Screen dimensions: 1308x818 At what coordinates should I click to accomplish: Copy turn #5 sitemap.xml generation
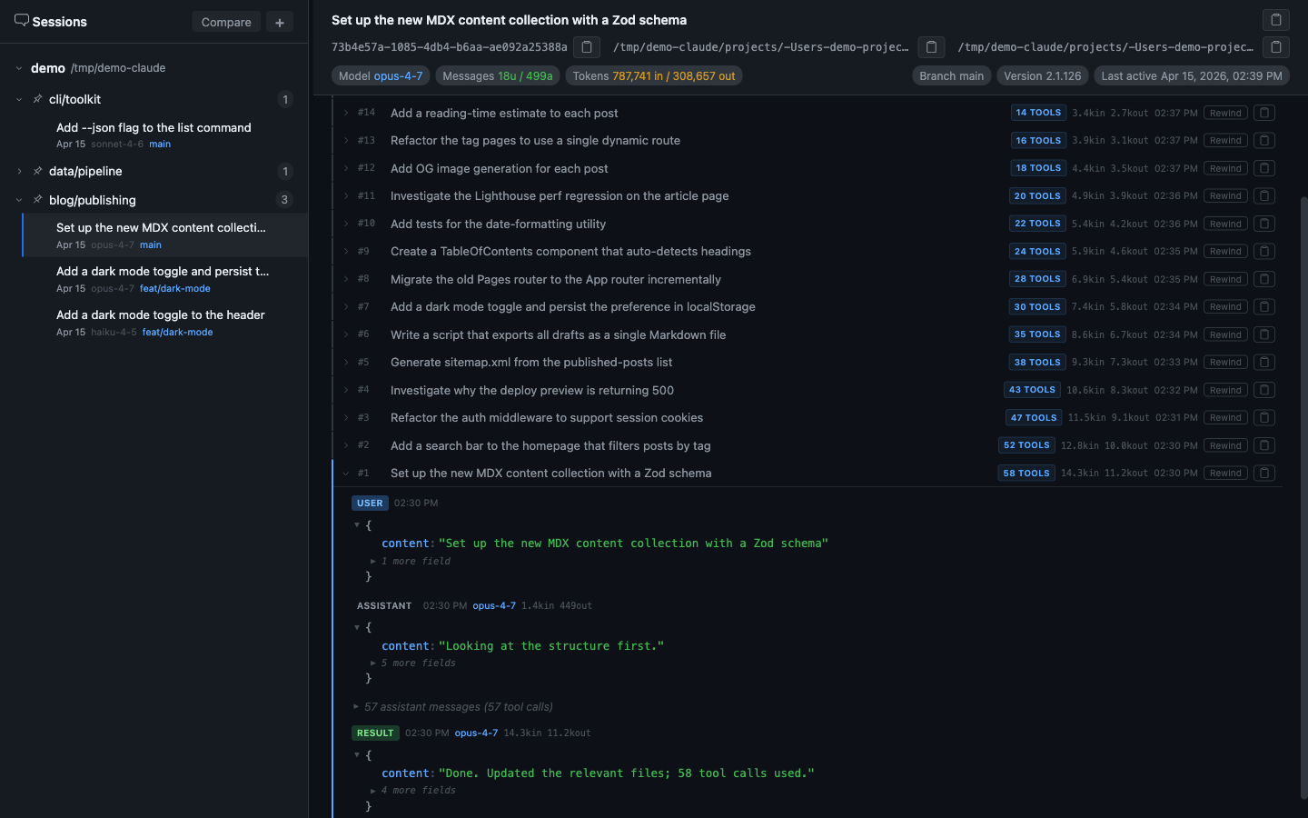pos(1264,362)
